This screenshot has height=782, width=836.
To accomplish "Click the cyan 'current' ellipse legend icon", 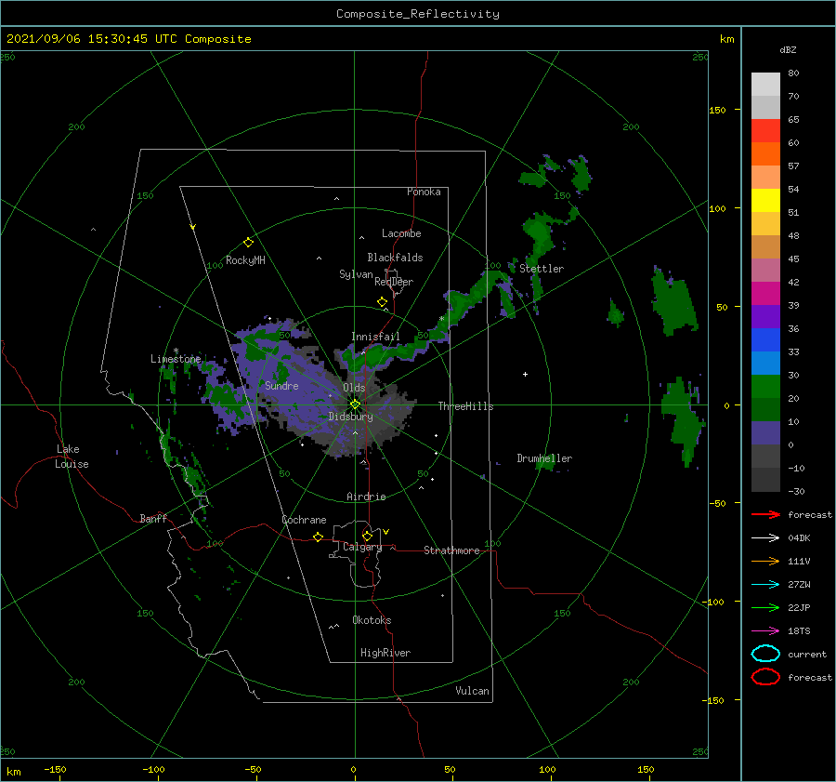I will [x=765, y=654].
